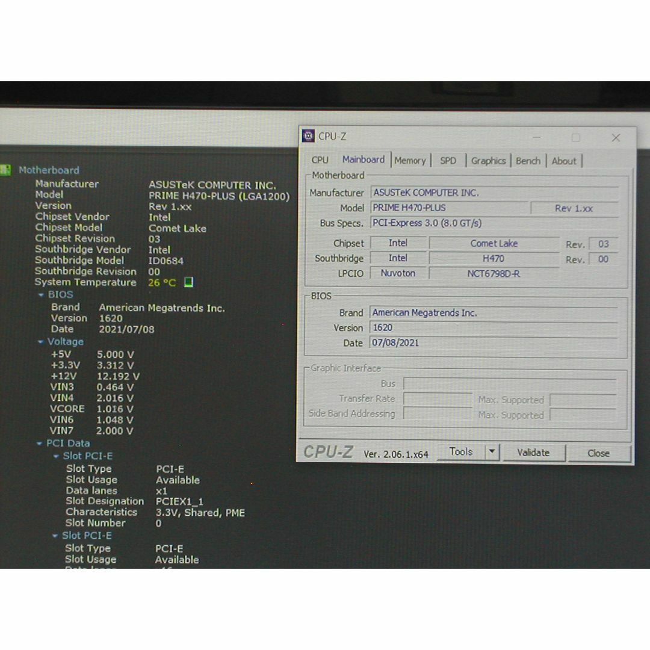Click the green system temperature indicator icon
Viewport: 650px width, 650px height.
pyautogui.click(x=188, y=282)
